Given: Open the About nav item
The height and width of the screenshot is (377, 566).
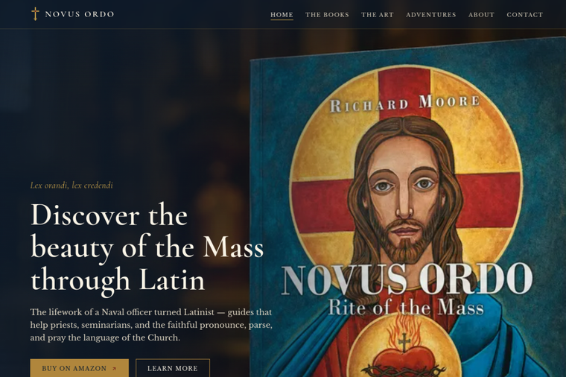Looking at the screenshot, I should pos(481,15).
